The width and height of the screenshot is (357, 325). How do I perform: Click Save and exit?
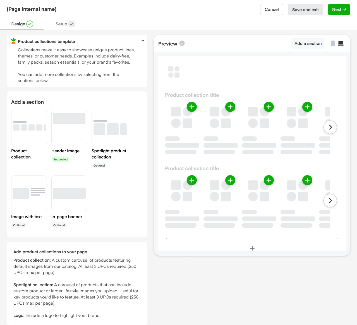(x=305, y=9)
